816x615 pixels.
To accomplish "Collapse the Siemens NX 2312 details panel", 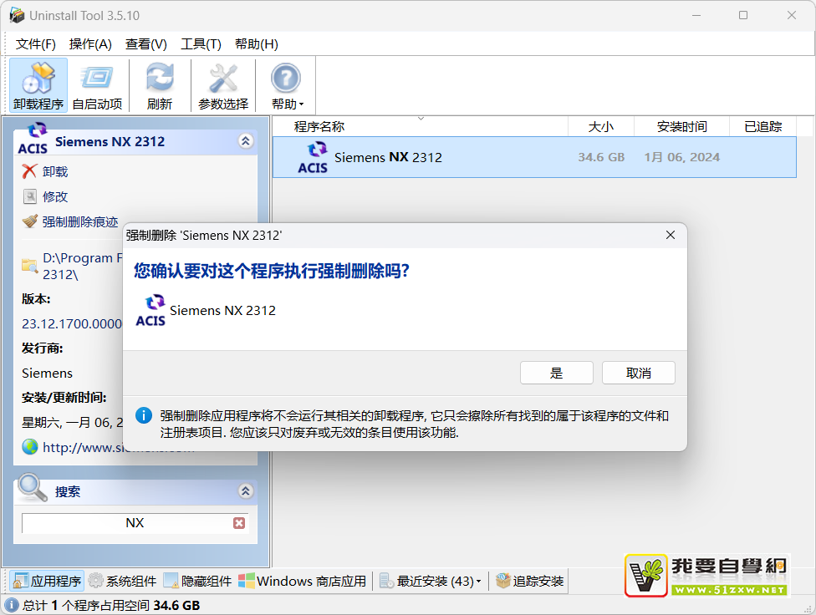I will pyautogui.click(x=246, y=141).
